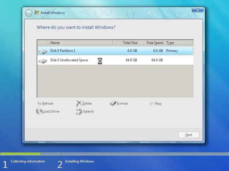Click the Next button
The image size is (229, 171).
click(189, 135)
